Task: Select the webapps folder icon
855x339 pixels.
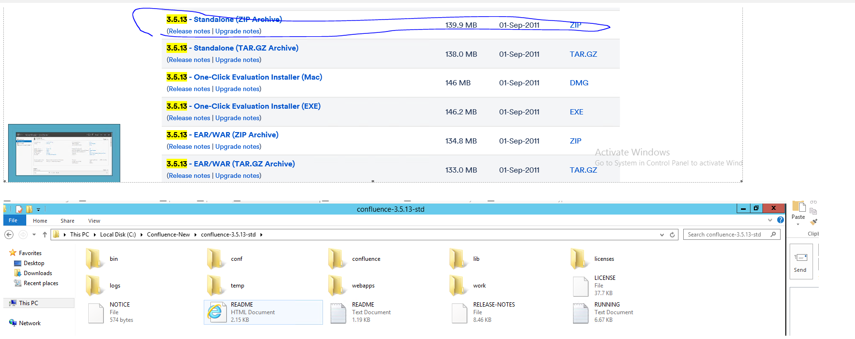Action: click(336, 285)
